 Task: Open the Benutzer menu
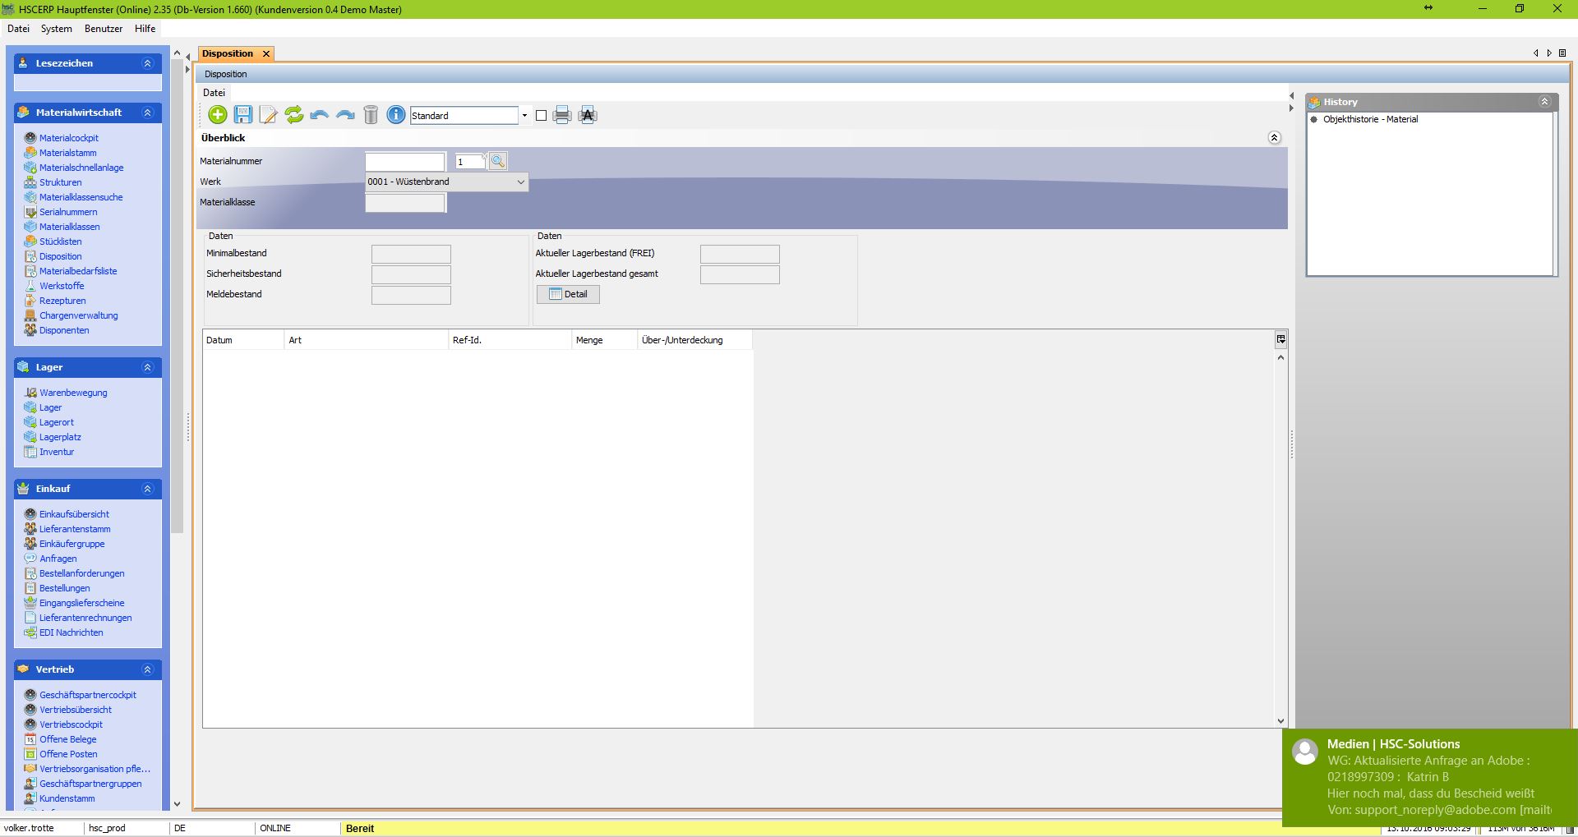[x=104, y=29]
